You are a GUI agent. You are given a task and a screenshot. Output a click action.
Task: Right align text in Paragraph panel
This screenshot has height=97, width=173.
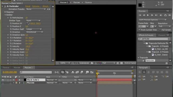tap(148, 72)
